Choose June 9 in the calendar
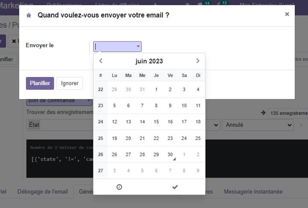Screen dimensions: 308x208 [170, 106]
